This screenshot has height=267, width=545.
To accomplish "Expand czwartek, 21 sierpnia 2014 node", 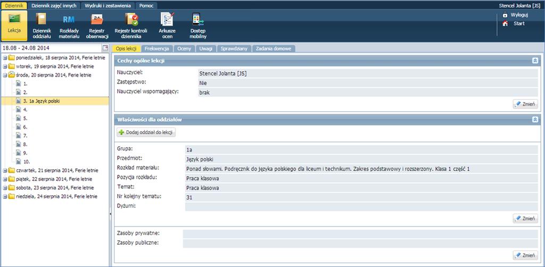I will tap(5, 171).
